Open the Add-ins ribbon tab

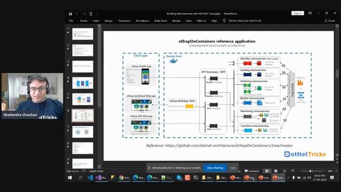tap(201, 21)
